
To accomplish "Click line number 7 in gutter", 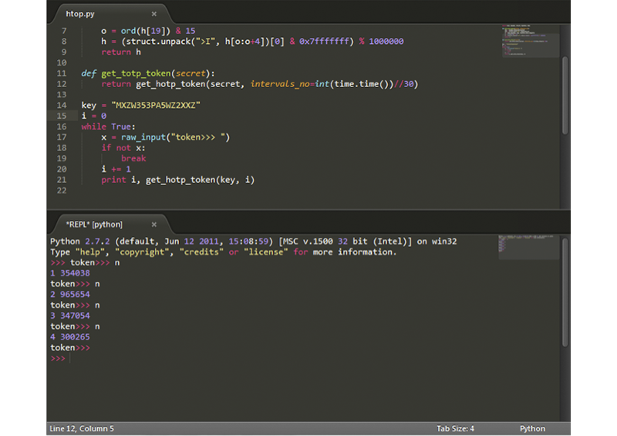I will (64, 31).
